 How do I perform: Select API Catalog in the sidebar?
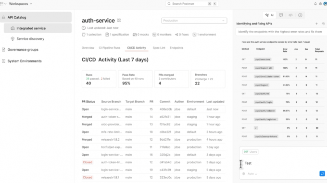(x=36, y=17)
